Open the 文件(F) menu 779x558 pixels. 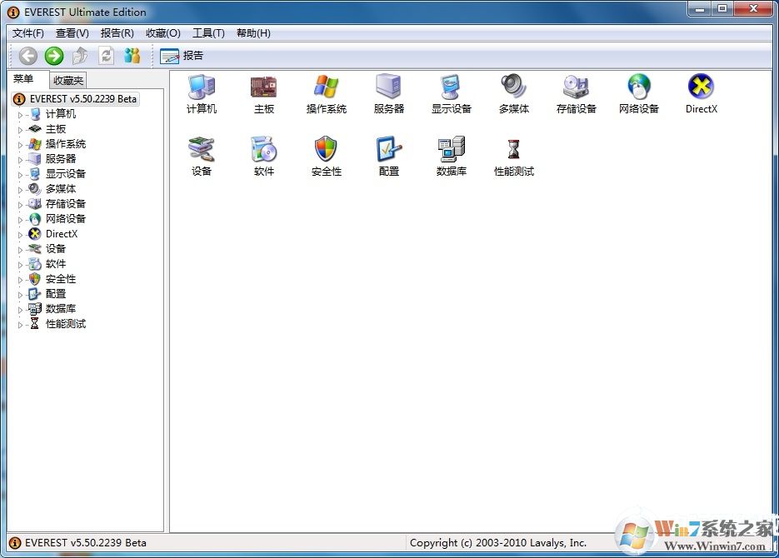[28, 33]
